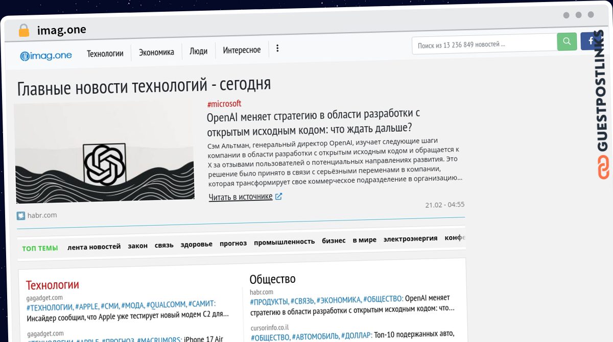Click the #САМИТ hashtag

click(202, 304)
